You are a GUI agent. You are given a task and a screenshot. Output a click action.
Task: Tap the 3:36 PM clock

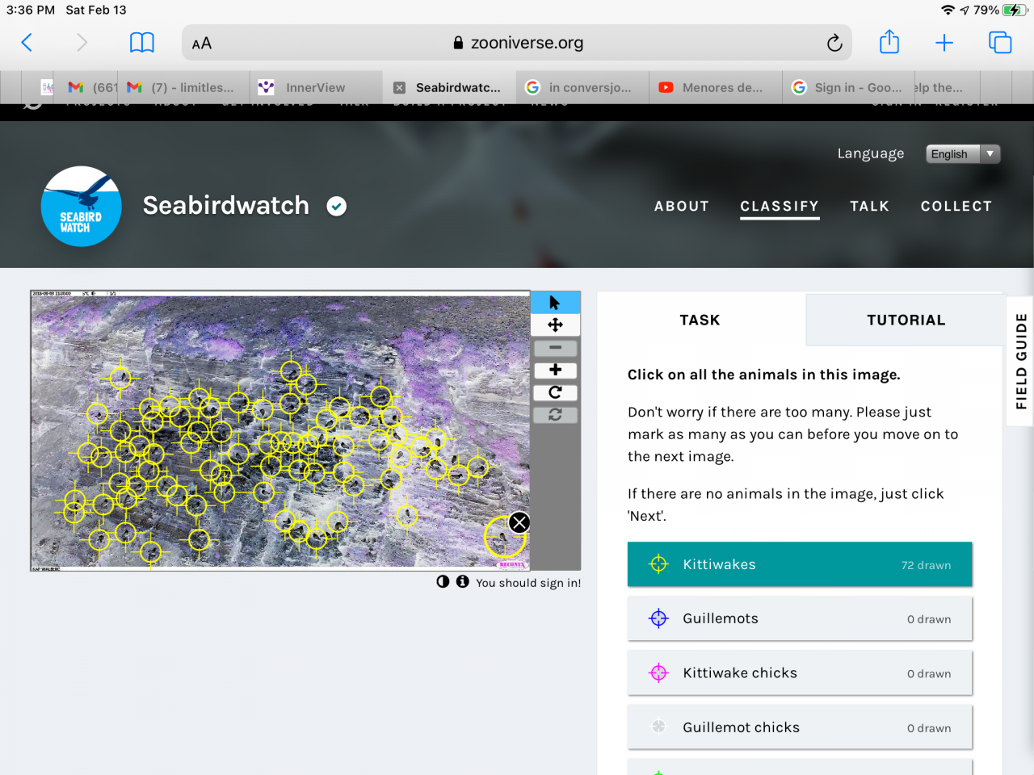(x=31, y=10)
